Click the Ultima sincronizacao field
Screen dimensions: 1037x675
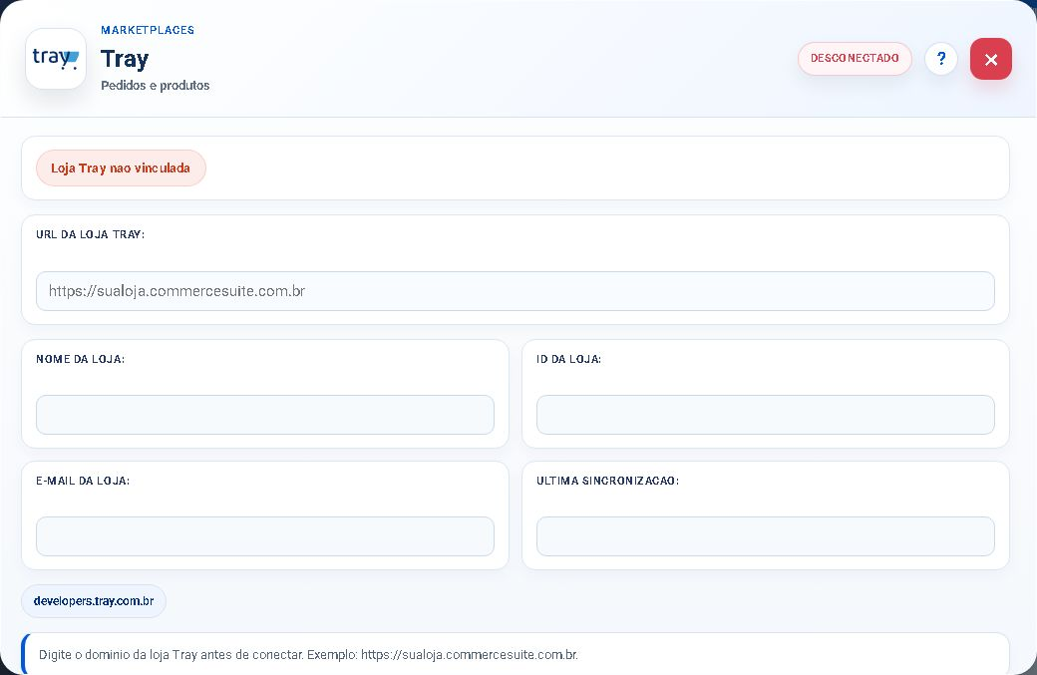pos(765,536)
